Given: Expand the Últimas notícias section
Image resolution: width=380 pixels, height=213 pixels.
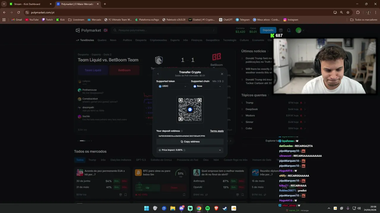Looking at the screenshot, I should pos(255,51).
